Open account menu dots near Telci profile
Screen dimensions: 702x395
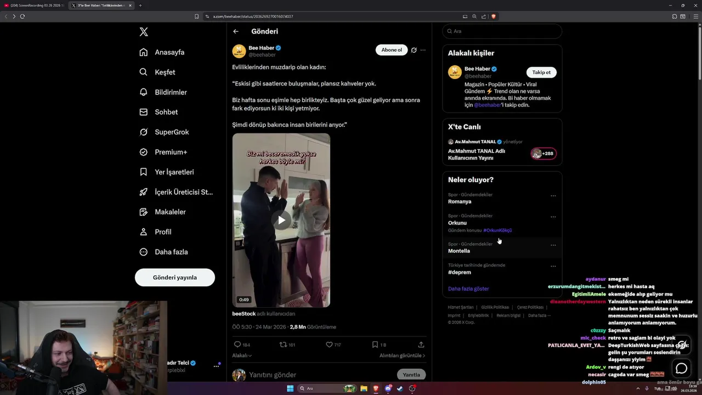(216, 366)
